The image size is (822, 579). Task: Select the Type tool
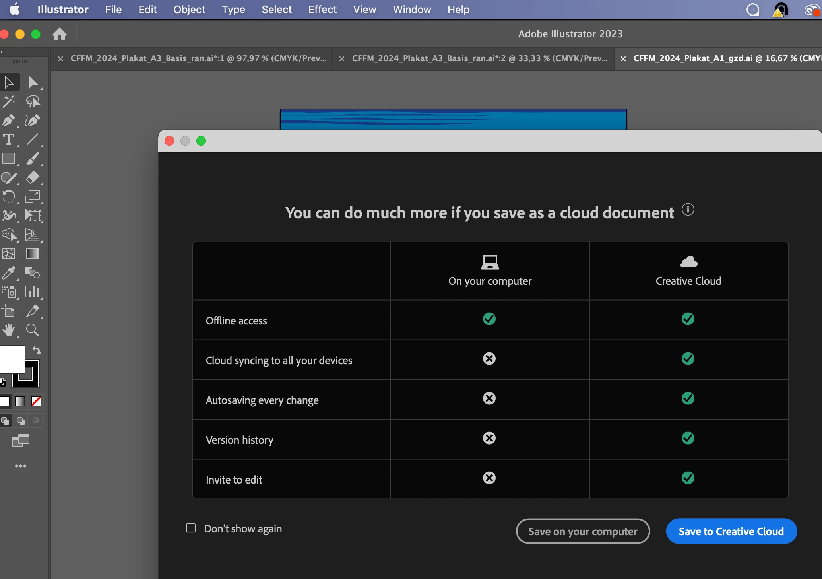click(x=9, y=140)
